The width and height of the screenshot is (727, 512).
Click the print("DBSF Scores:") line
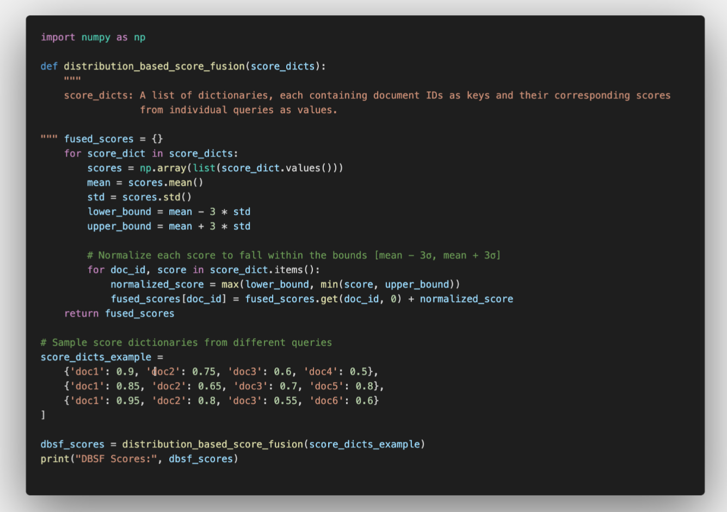(x=139, y=459)
